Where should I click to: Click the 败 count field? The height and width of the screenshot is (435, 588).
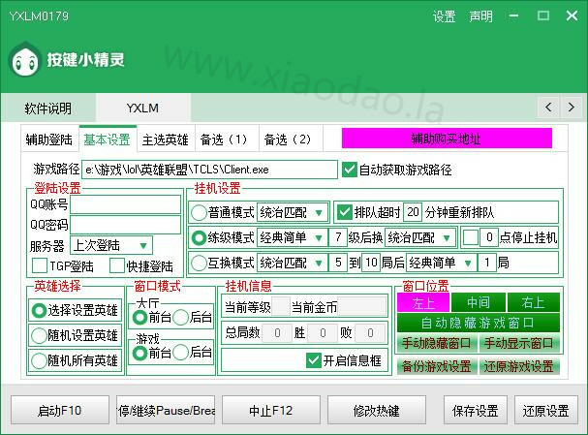pyautogui.click(x=370, y=333)
